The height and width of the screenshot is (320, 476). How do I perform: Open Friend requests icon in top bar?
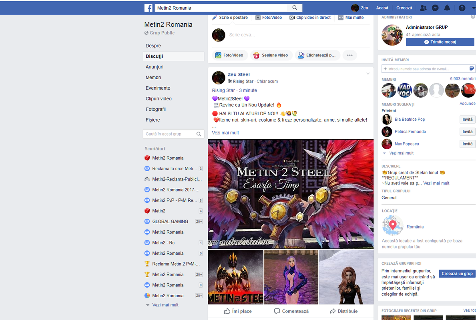tap(423, 8)
